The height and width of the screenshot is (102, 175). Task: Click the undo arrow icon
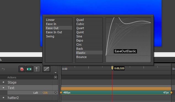coord(3,69)
